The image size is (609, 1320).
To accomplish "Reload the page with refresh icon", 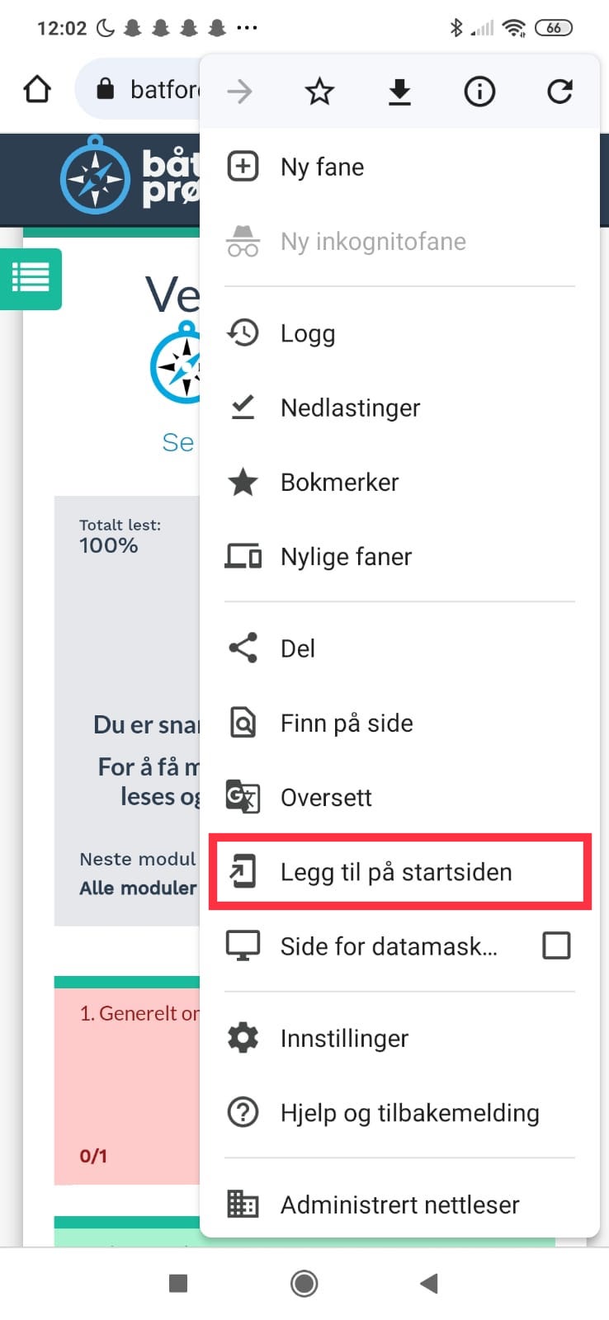I will (559, 92).
